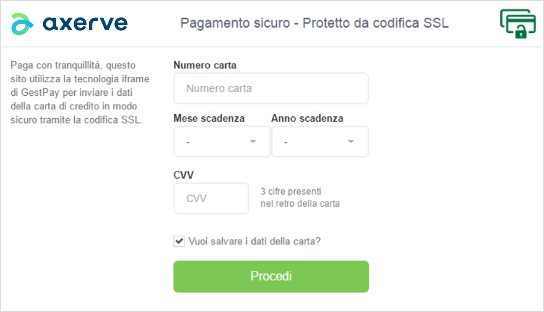
Task: Focus the CVV input field
Action: [x=211, y=198]
